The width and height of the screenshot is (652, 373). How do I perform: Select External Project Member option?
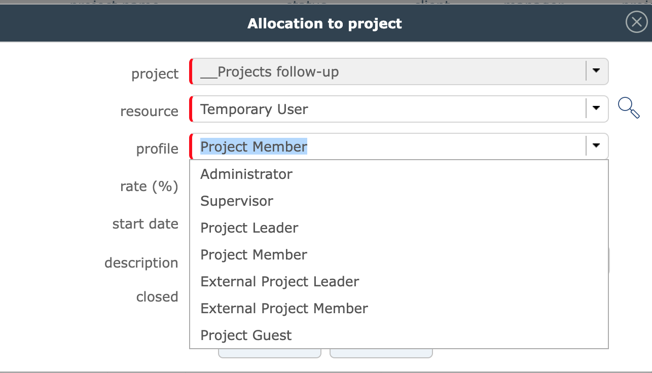[284, 309]
